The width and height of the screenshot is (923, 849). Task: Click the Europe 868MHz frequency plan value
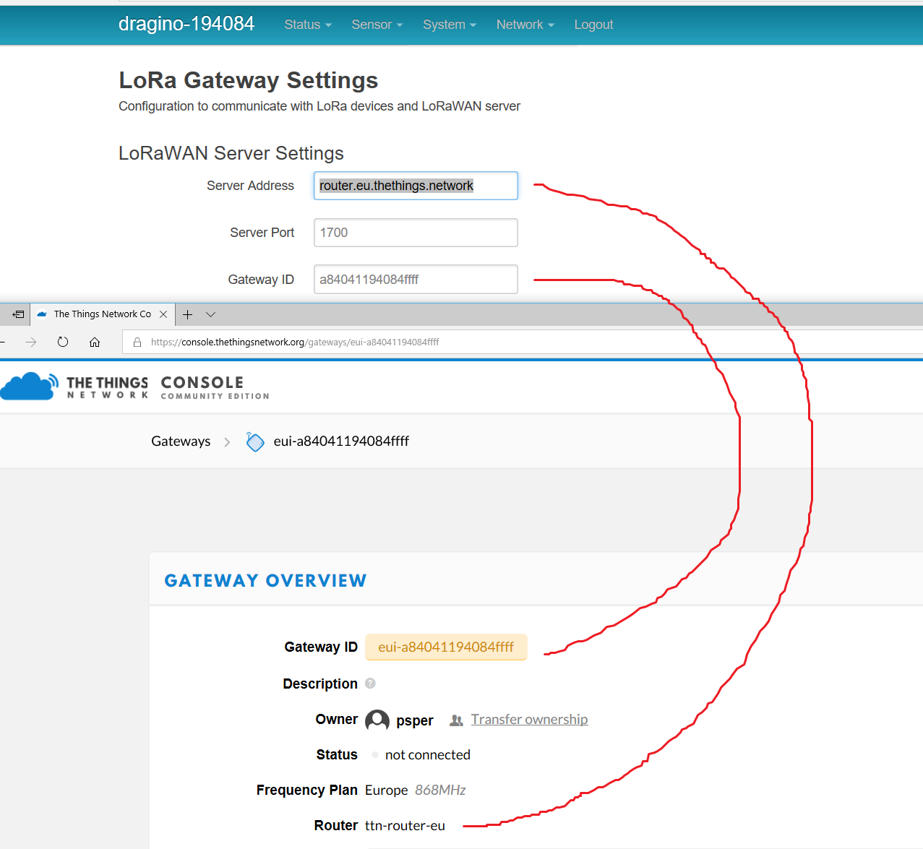pyautogui.click(x=416, y=790)
